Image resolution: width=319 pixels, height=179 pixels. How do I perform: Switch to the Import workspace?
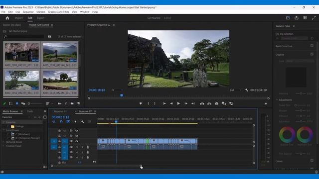19,18
